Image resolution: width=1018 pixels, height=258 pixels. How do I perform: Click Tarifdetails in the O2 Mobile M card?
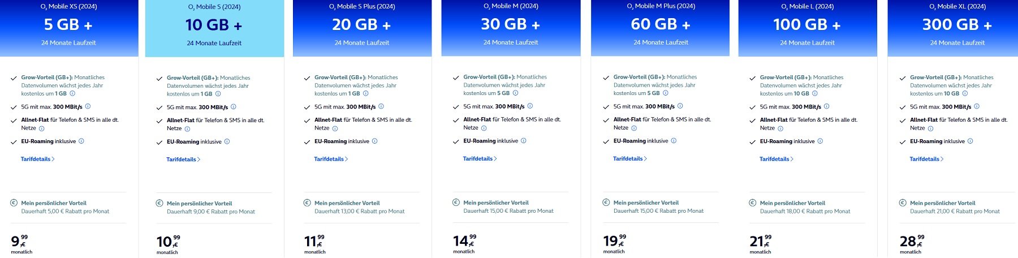click(480, 158)
